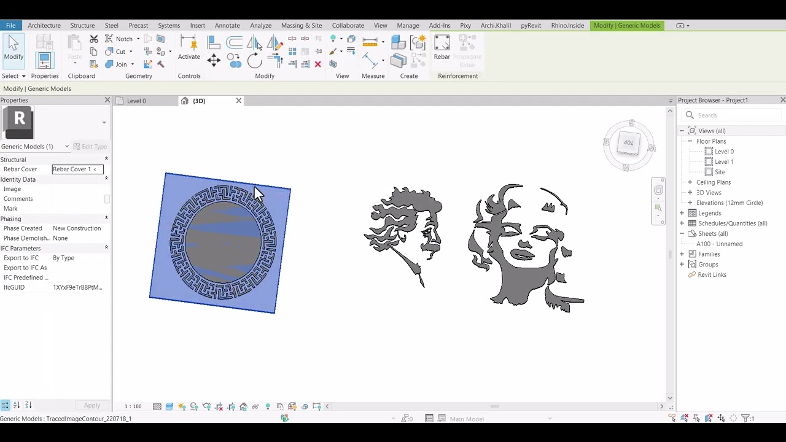Click the 1 : 100 view scale
This screenshot has height=442, width=786.
point(133,406)
